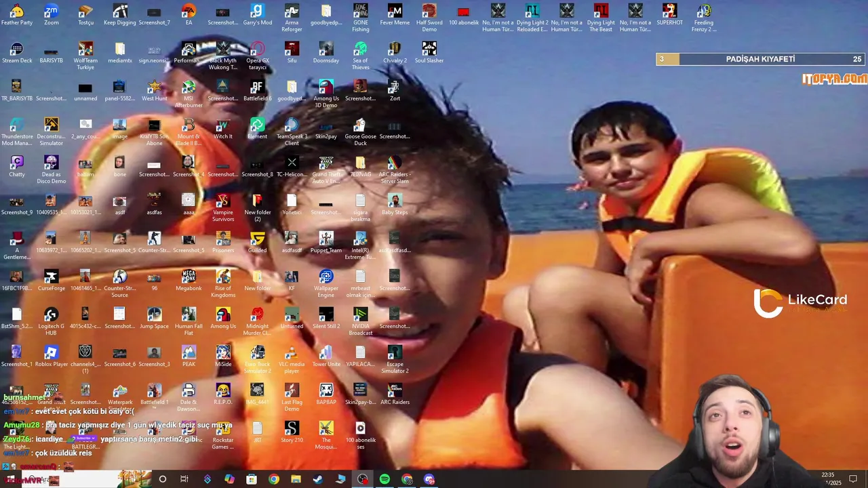Open the Feather Party desktop shortcut
Image resolution: width=868 pixels, height=488 pixels.
(17, 12)
